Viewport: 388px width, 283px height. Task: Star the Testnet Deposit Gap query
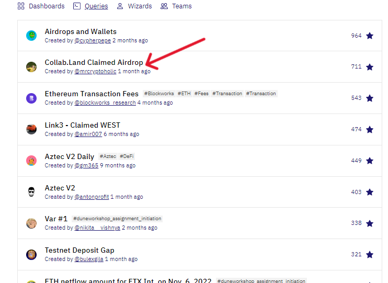click(x=370, y=254)
